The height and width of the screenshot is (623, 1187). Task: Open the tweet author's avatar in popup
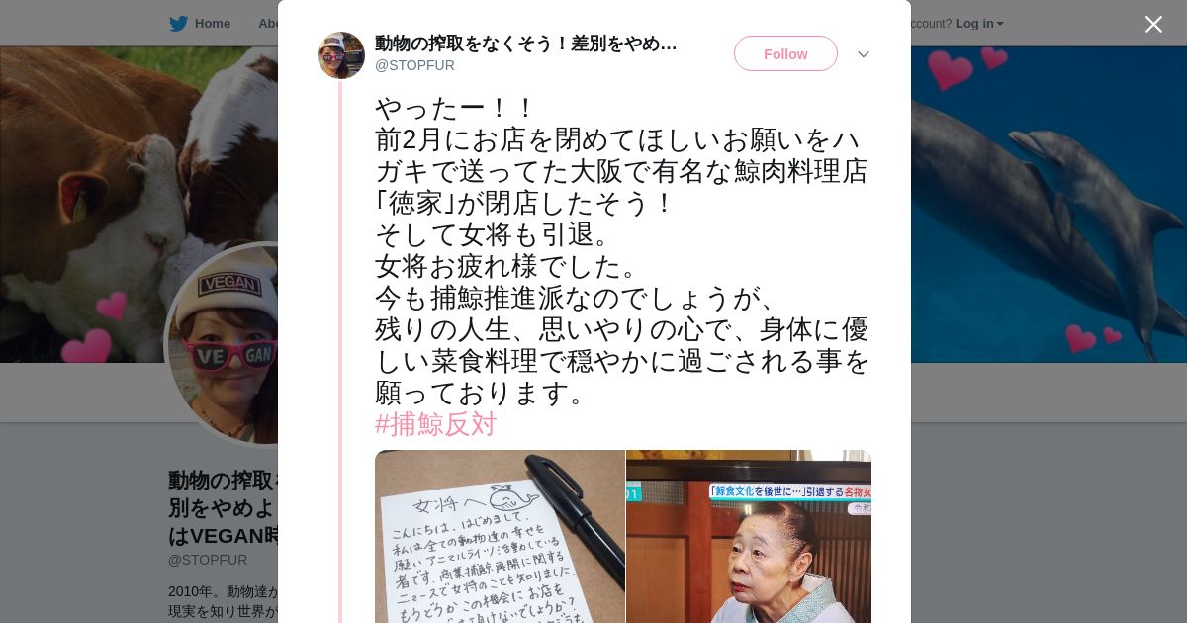point(341,55)
